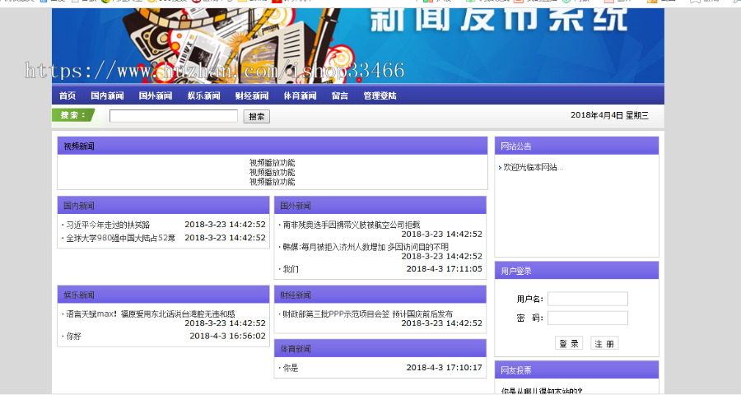Go to 国外新闻 in the navigation bar

[156, 95]
